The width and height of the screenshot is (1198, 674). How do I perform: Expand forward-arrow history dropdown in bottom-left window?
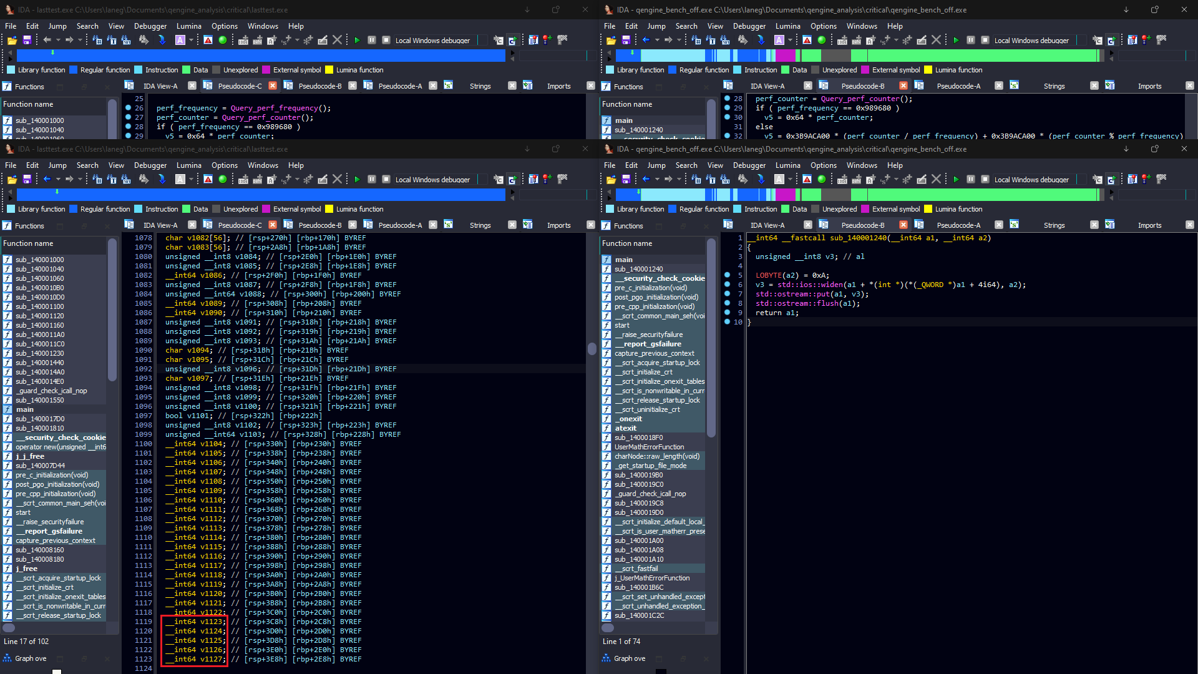click(80, 180)
